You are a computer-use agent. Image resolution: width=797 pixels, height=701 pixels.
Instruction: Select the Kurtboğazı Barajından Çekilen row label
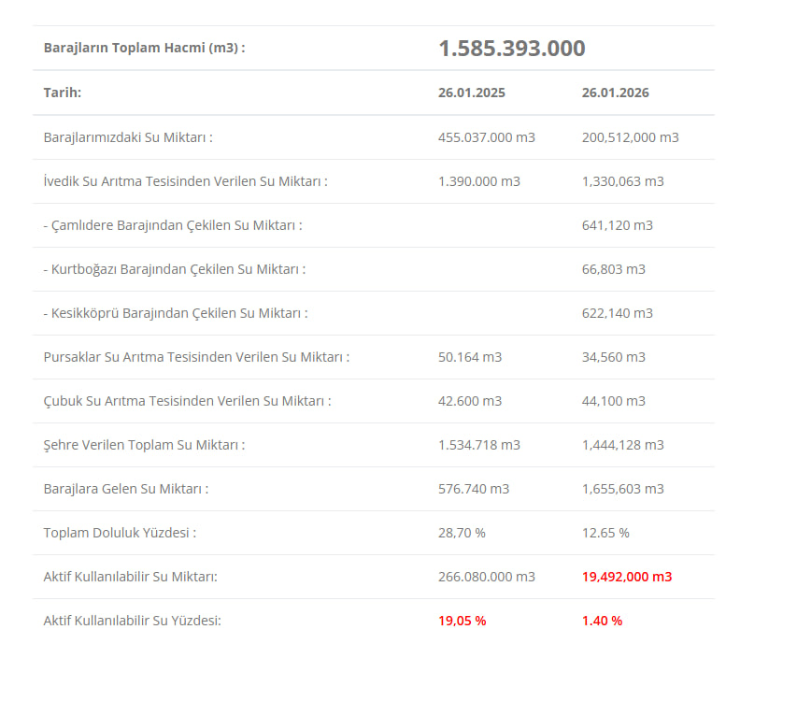[x=175, y=269]
